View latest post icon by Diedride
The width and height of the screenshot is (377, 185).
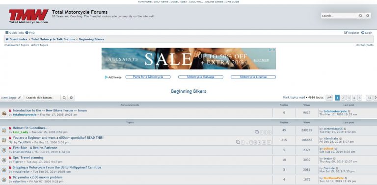pos(337,168)
